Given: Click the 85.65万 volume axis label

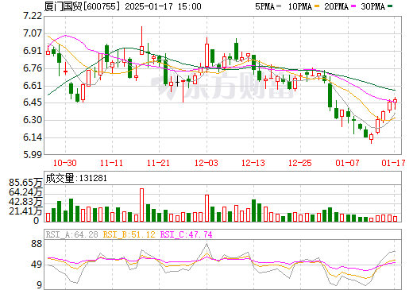Looking at the screenshot, I should (x=25, y=183).
